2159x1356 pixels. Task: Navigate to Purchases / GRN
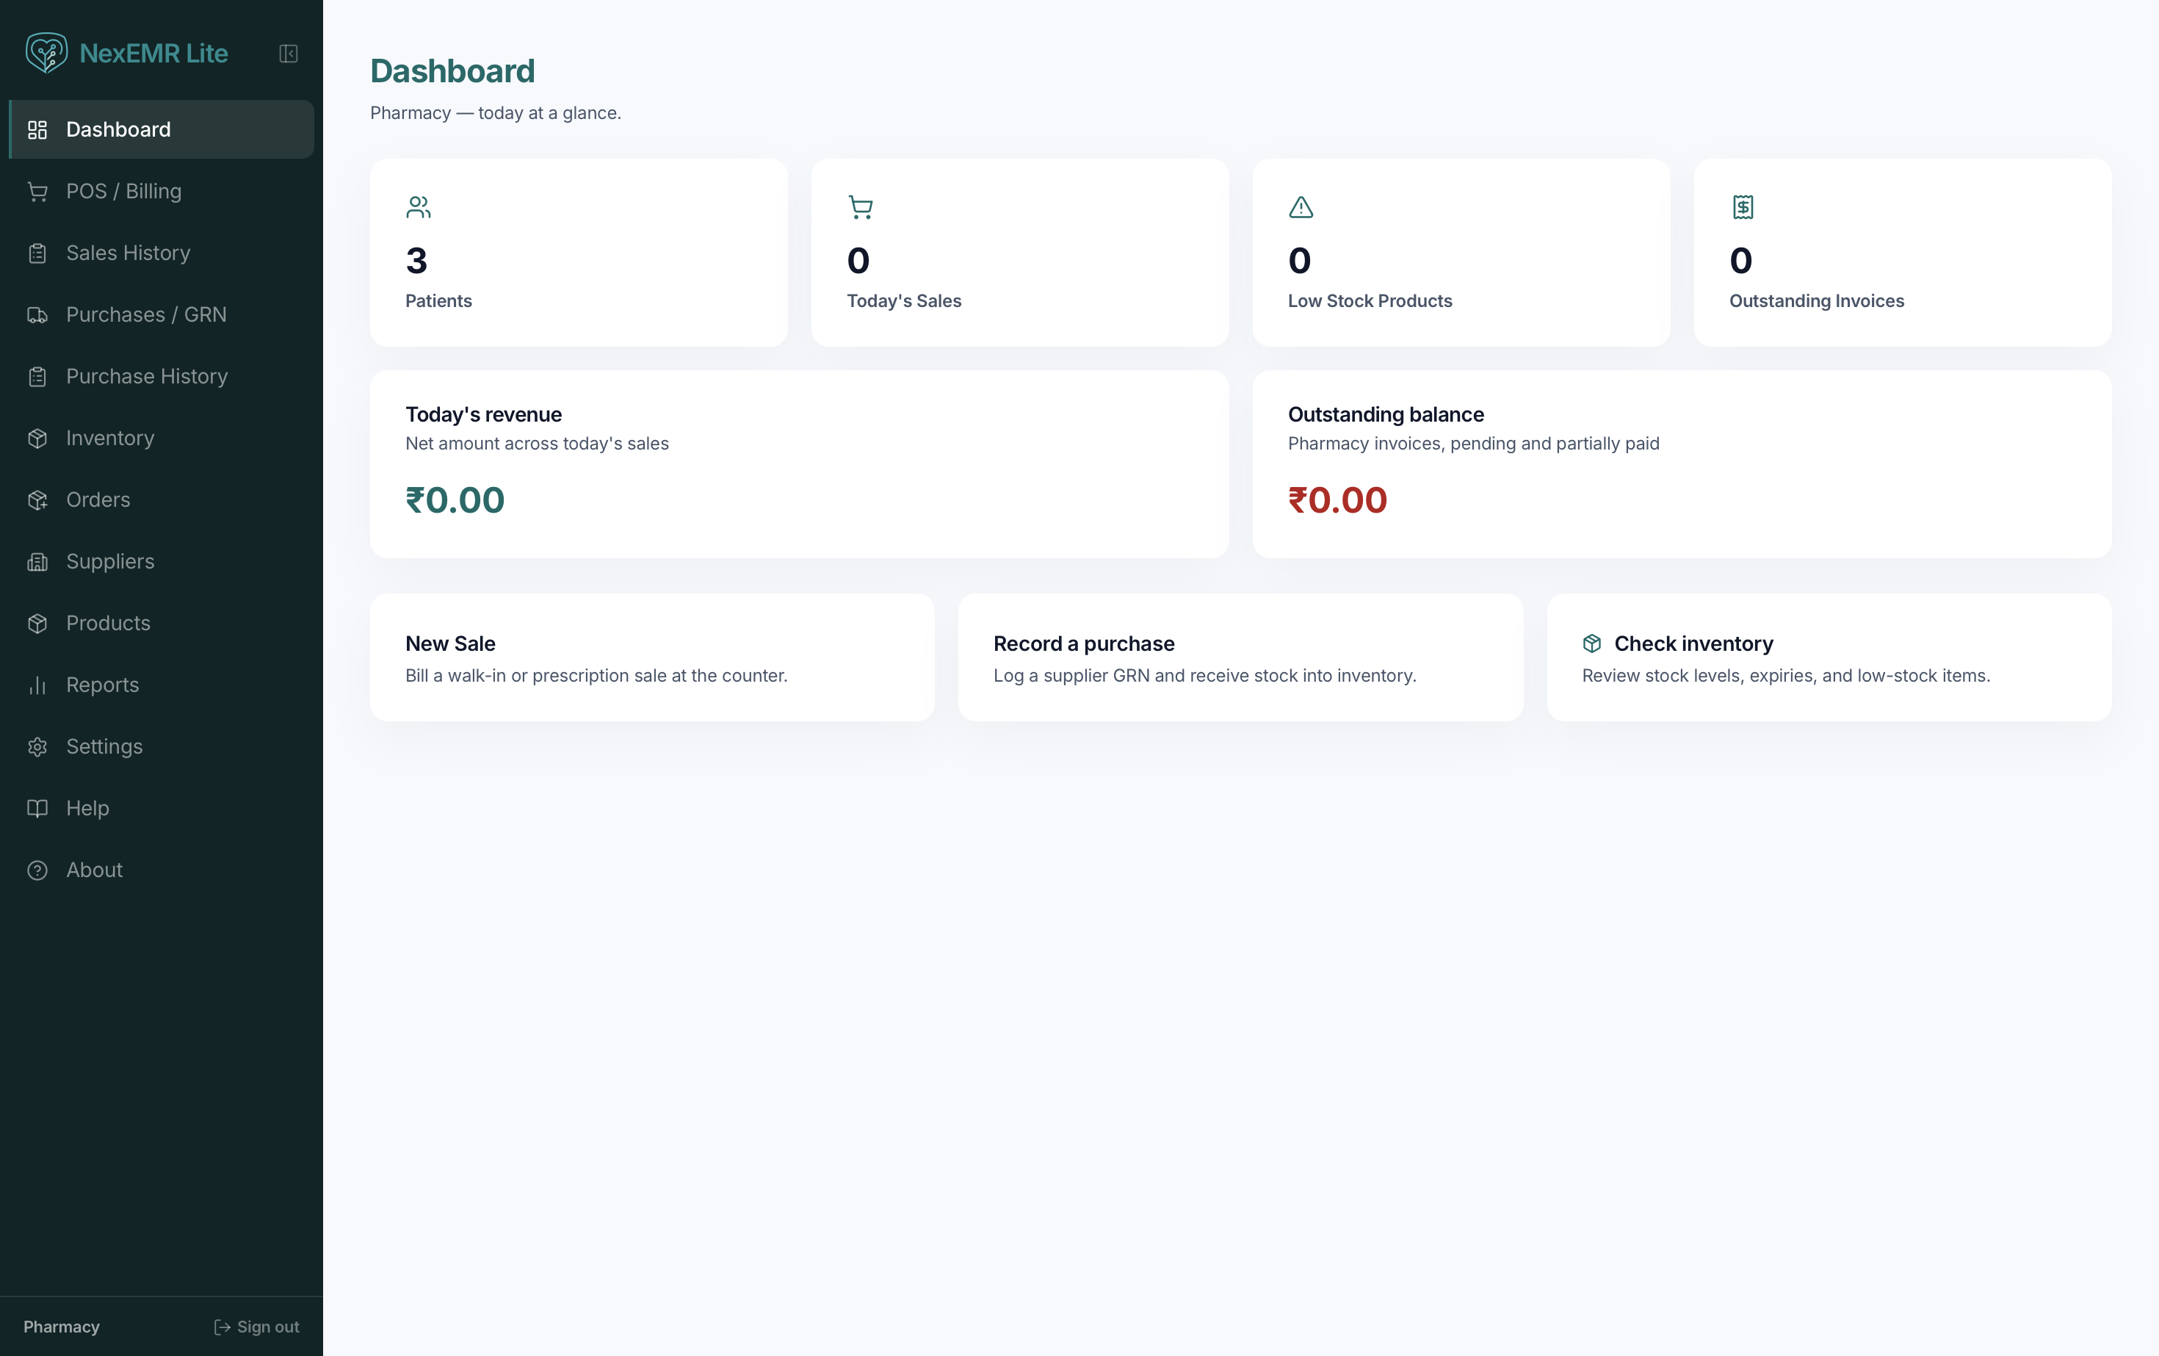[x=162, y=315]
